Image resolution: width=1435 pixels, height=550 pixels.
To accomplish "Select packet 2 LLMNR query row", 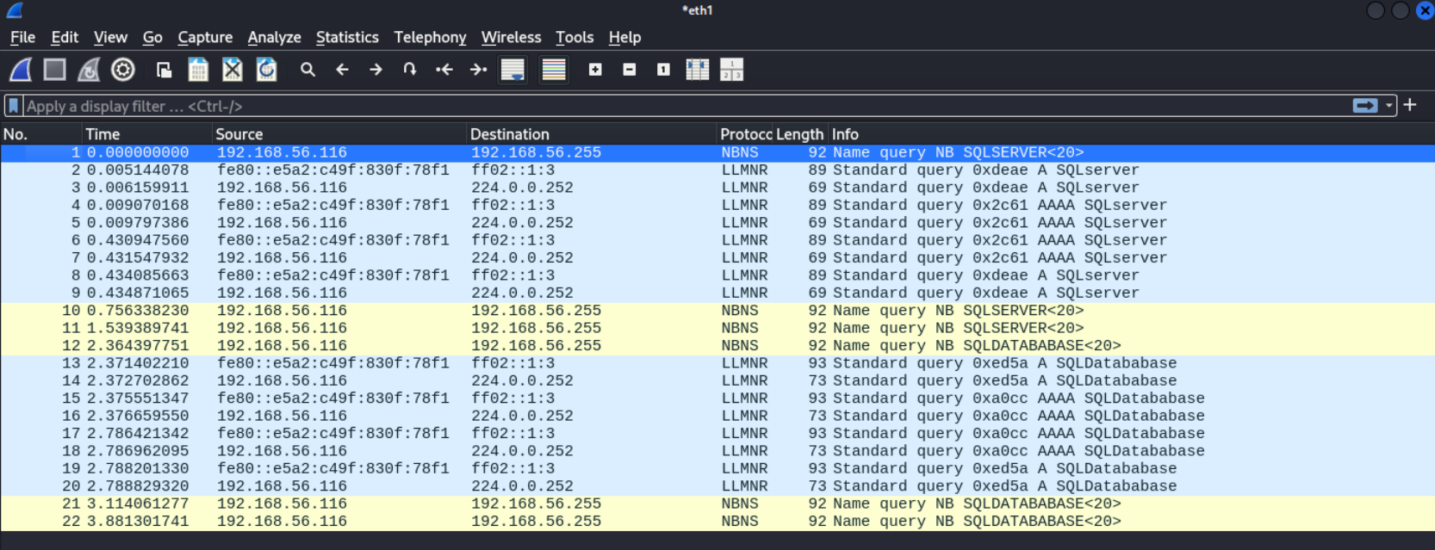I will [717, 170].
